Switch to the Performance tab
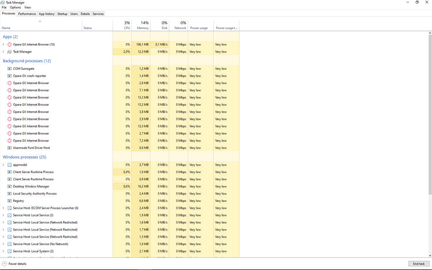The image size is (432, 270). (x=27, y=14)
